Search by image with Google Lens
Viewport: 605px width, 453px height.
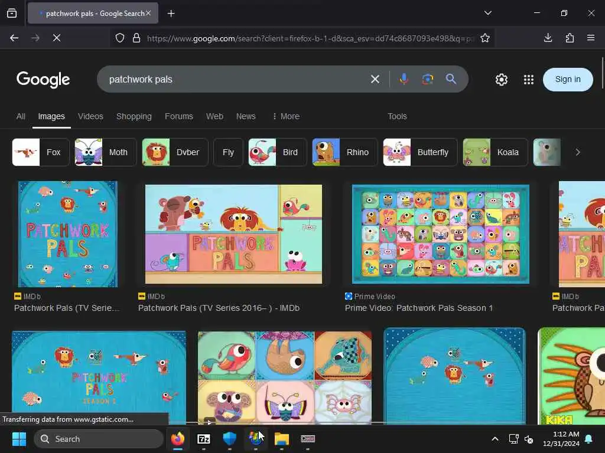(x=428, y=79)
